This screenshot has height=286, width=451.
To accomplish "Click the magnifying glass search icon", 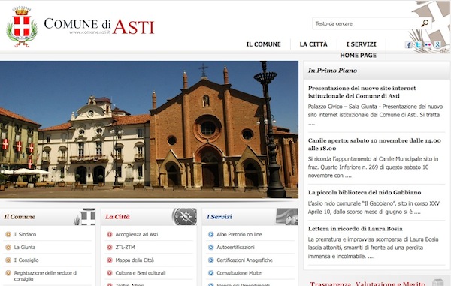I will click(x=425, y=23).
